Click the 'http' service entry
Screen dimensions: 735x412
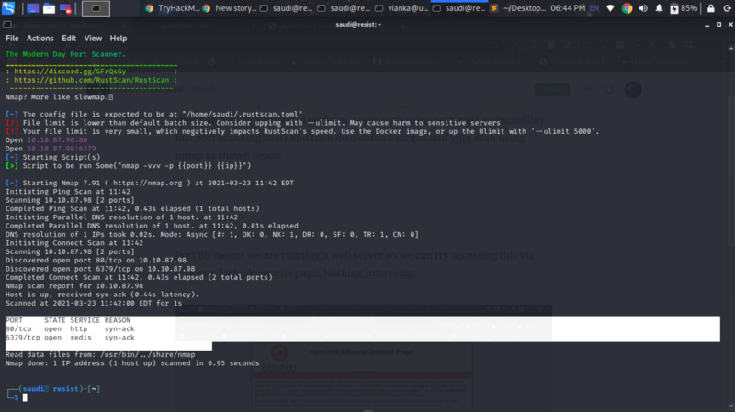(79, 329)
